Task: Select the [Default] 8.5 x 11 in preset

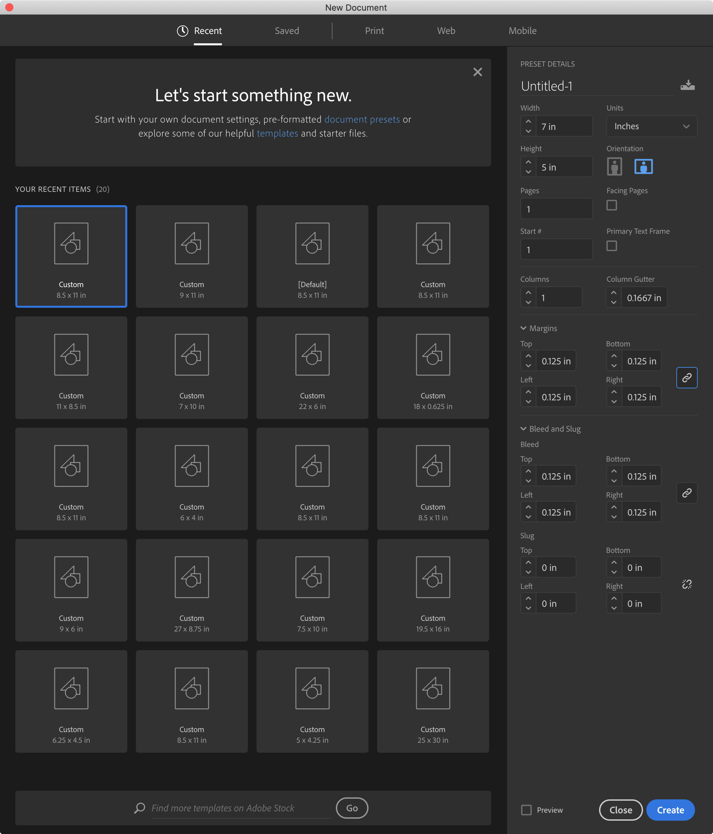Action: pos(313,256)
